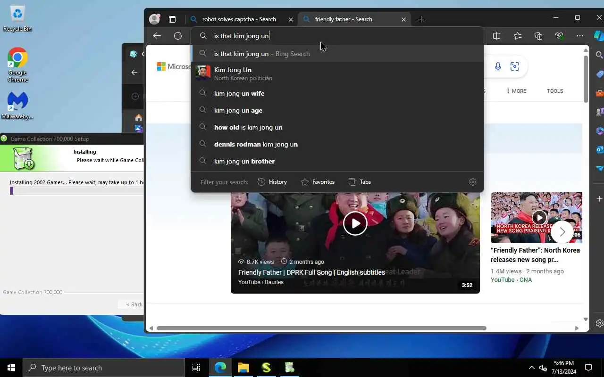The height and width of the screenshot is (377, 604).
Task: Close the friendly father tab
Action: coord(403,19)
